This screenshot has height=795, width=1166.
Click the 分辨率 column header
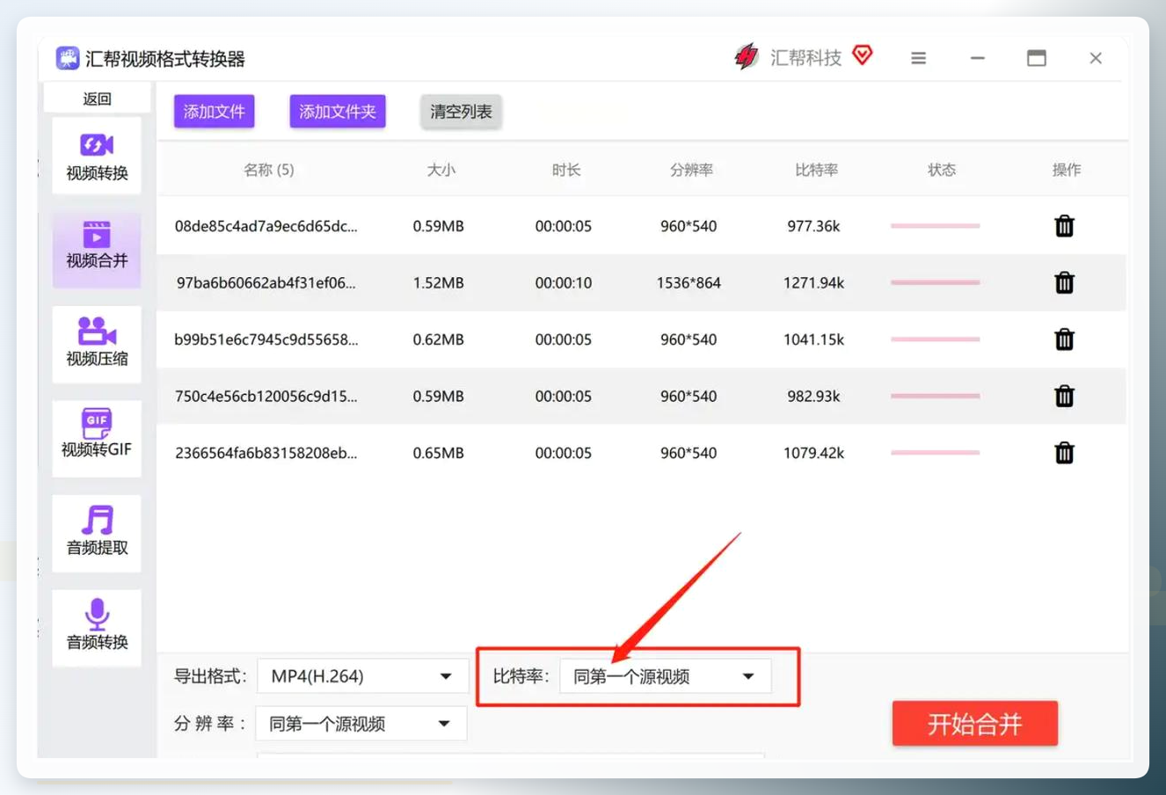tap(692, 170)
